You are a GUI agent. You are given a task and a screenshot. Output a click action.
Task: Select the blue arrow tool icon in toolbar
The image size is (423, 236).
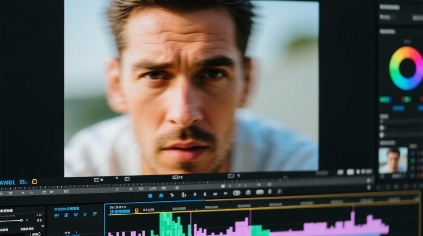[172, 195]
